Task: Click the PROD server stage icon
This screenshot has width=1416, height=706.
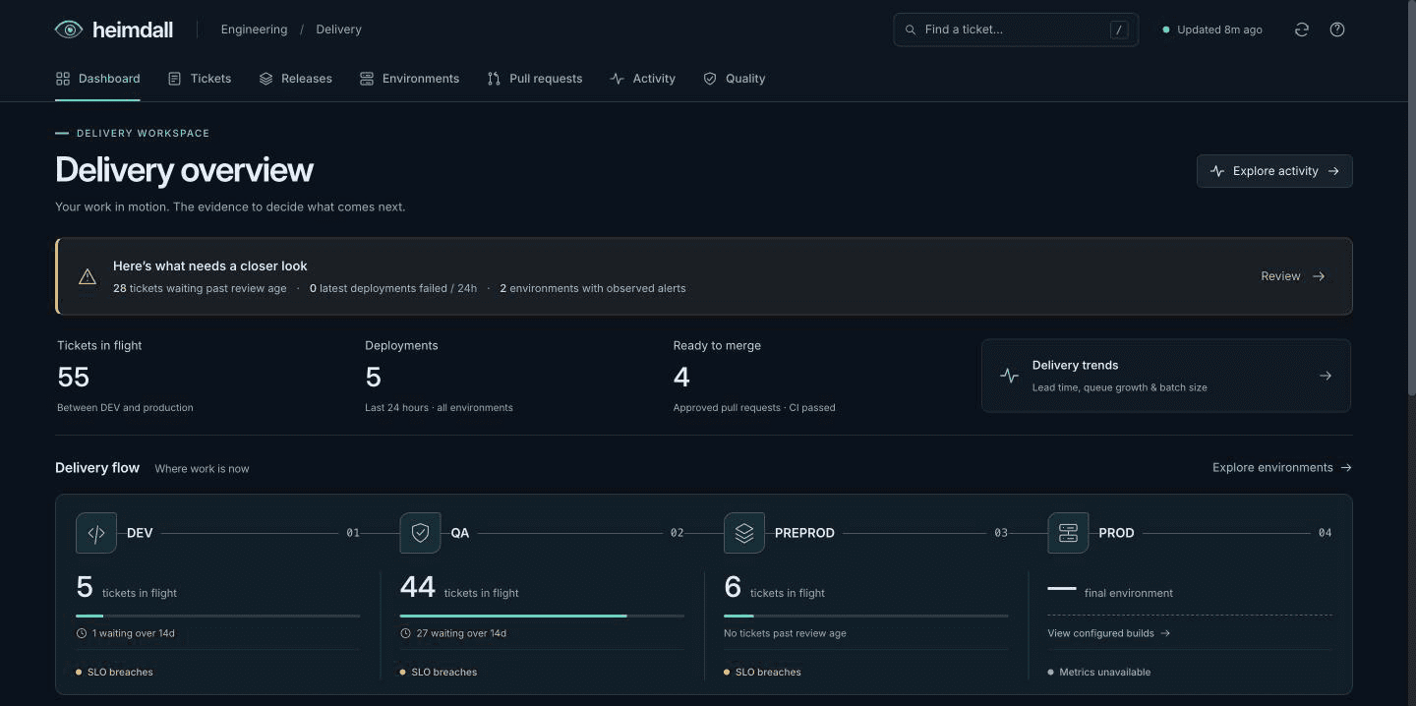Action: [1068, 533]
